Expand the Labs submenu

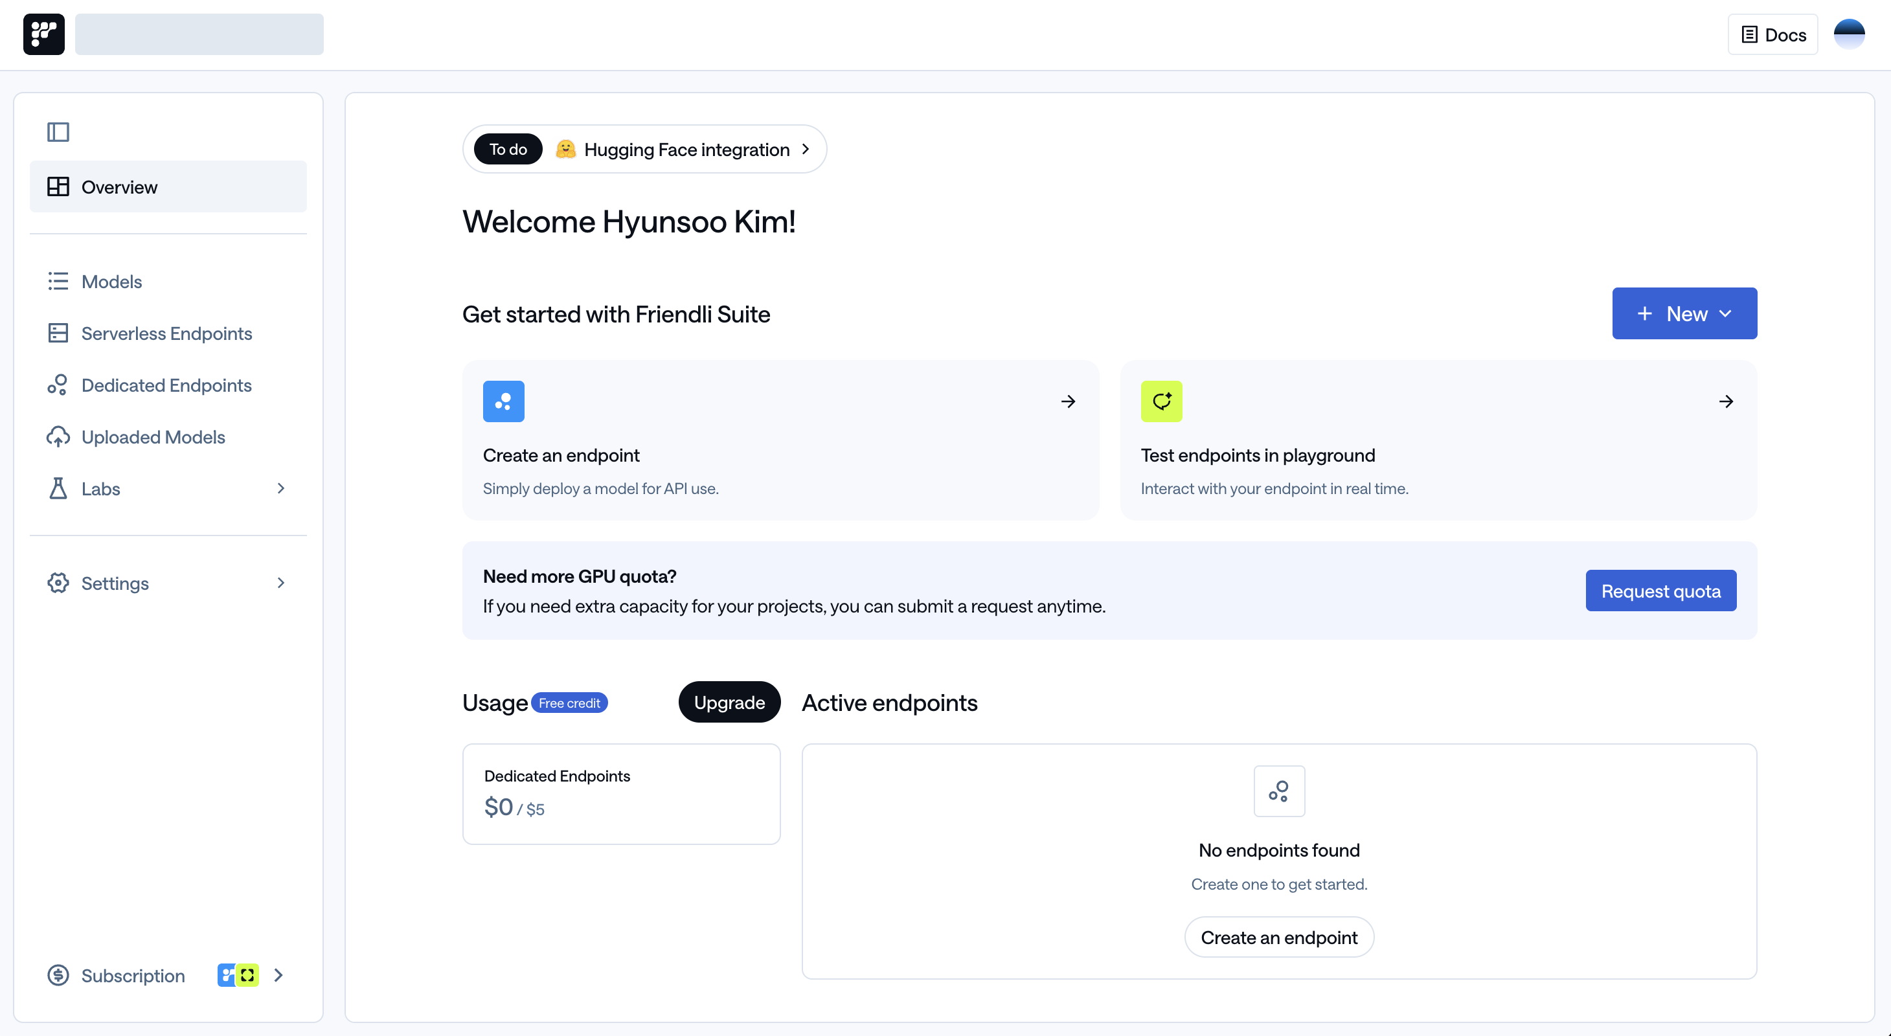point(280,489)
